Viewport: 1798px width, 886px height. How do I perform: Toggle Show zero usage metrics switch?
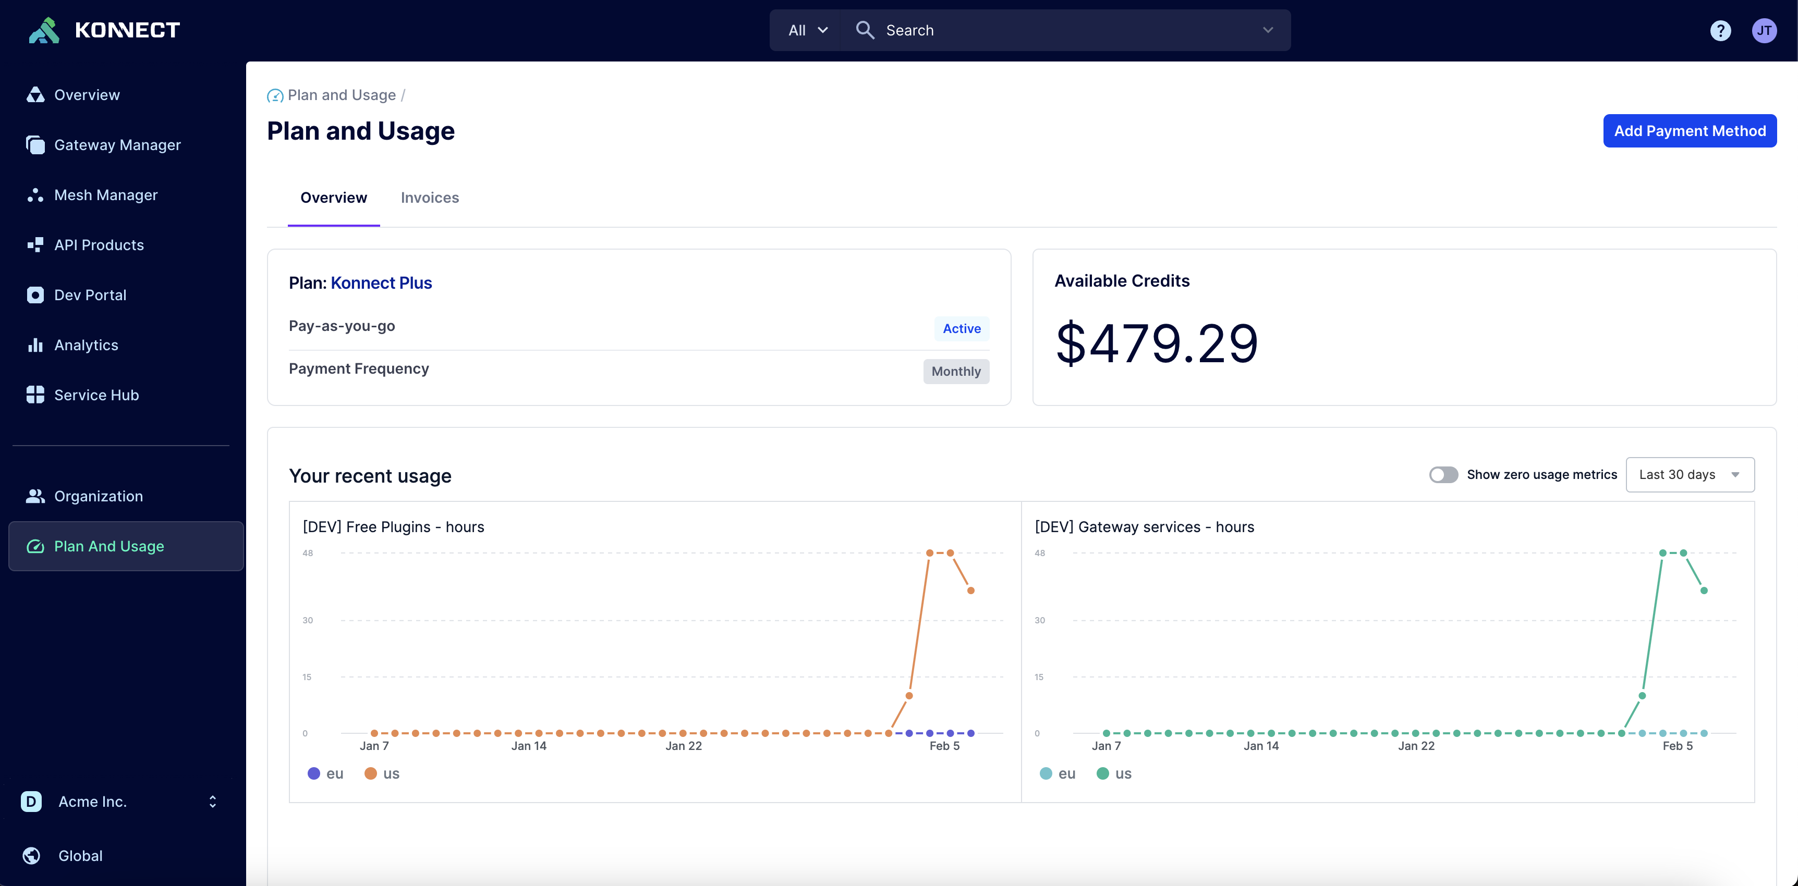(1442, 473)
